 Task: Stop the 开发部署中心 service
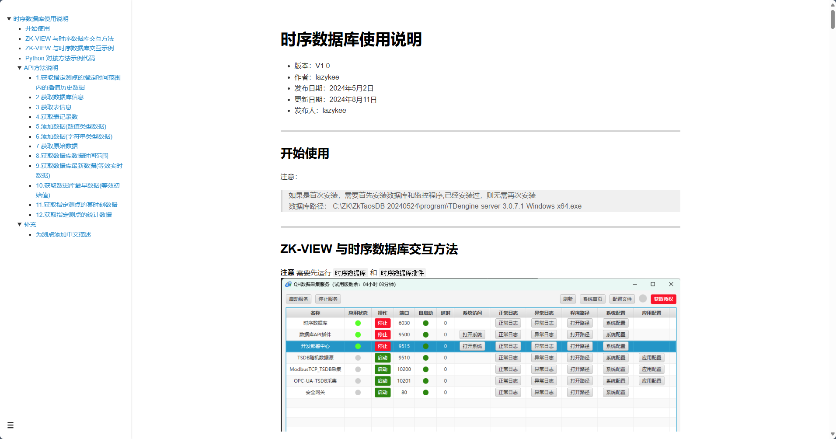coord(383,346)
